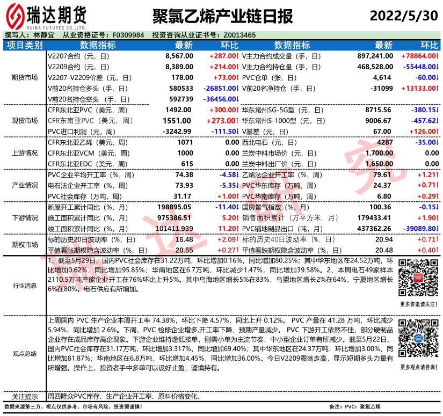The image size is (443, 416).
Task: Click the report date 2022/5/30
Action: [x=404, y=16]
